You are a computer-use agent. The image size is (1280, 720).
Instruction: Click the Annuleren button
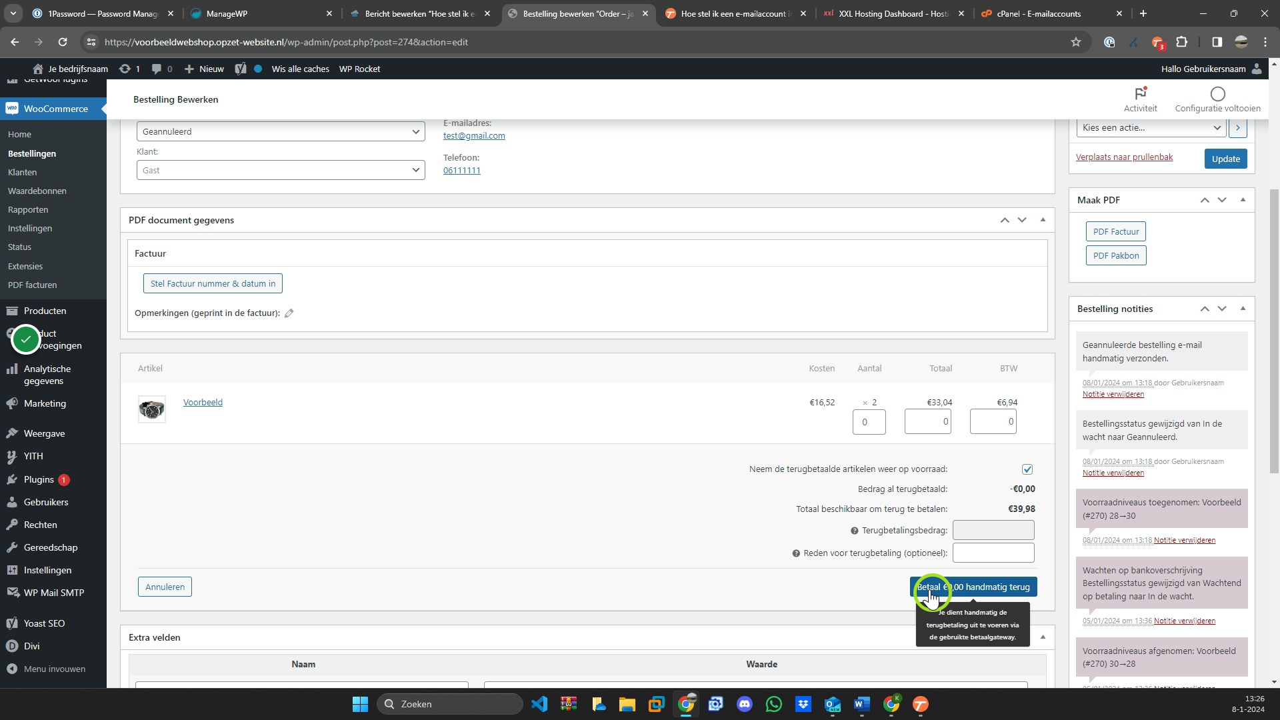coord(165,587)
